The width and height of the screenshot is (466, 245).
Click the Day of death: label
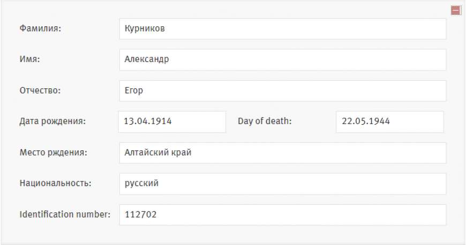point(265,121)
